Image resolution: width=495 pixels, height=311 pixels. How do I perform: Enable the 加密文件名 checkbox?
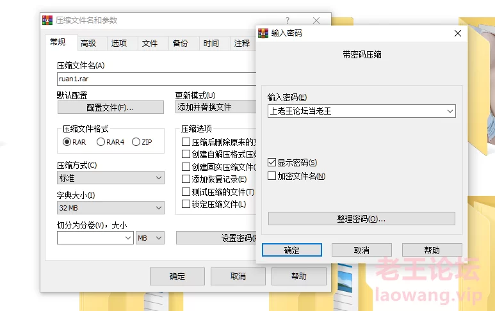pyautogui.click(x=272, y=176)
